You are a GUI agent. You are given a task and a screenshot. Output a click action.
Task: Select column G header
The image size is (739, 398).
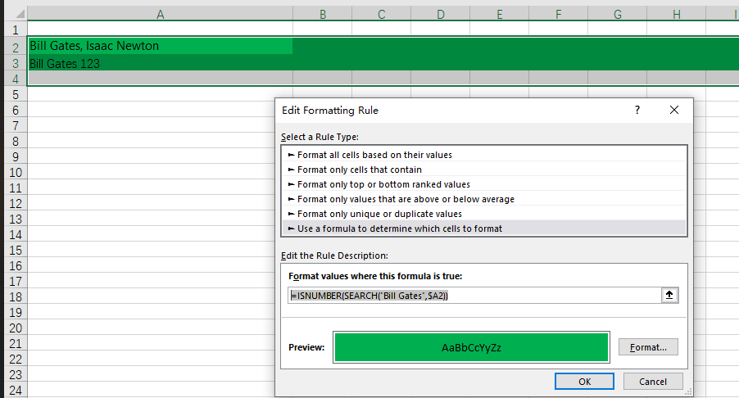(617, 14)
